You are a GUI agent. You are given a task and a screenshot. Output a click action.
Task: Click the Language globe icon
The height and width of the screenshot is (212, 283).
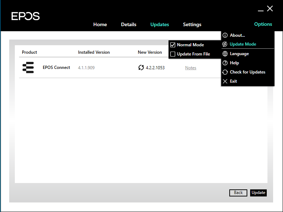tap(225, 54)
